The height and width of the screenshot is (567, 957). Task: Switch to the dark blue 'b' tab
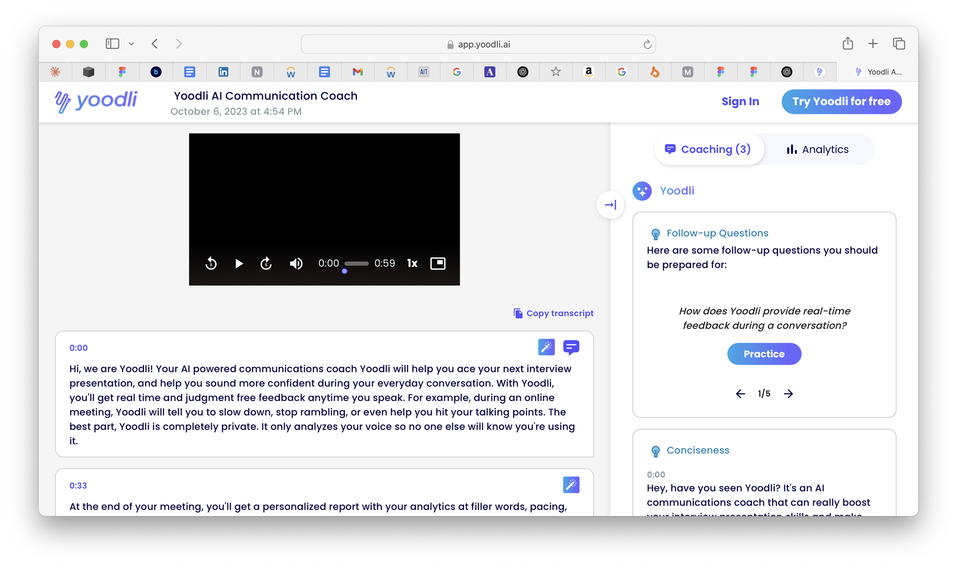coord(156,72)
